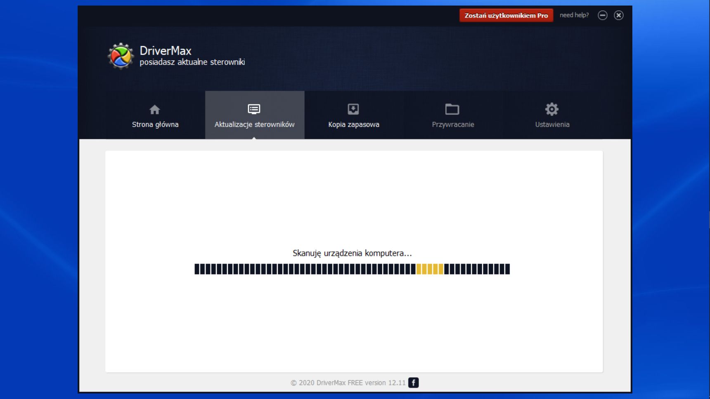Click the DriverMax title text
710x399 pixels.
pyautogui.click(x=166, y=51)
